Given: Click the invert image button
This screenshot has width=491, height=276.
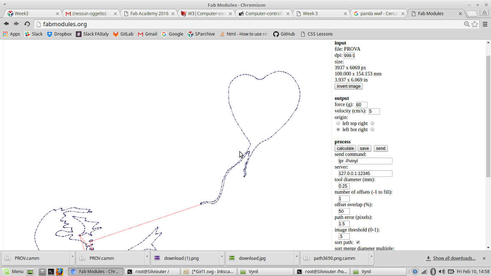Looking at the screenshot, I should point(348,86).
